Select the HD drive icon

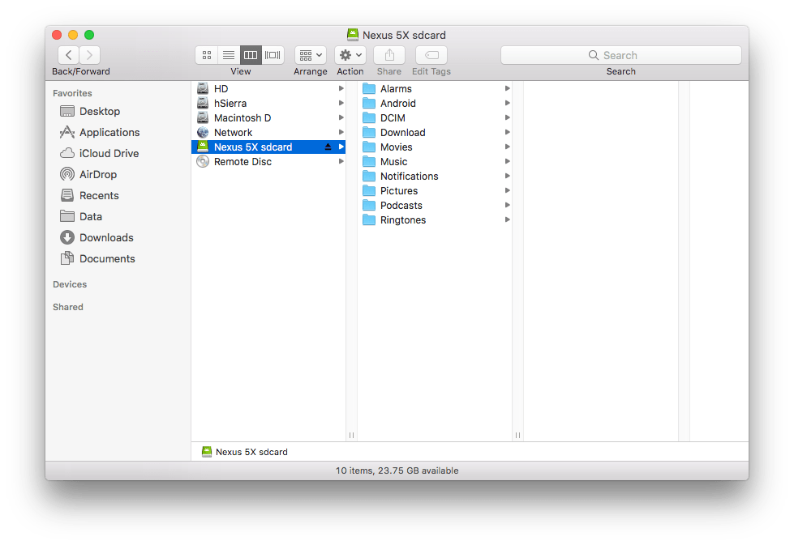pyautogui.click(x=203, y=88)
